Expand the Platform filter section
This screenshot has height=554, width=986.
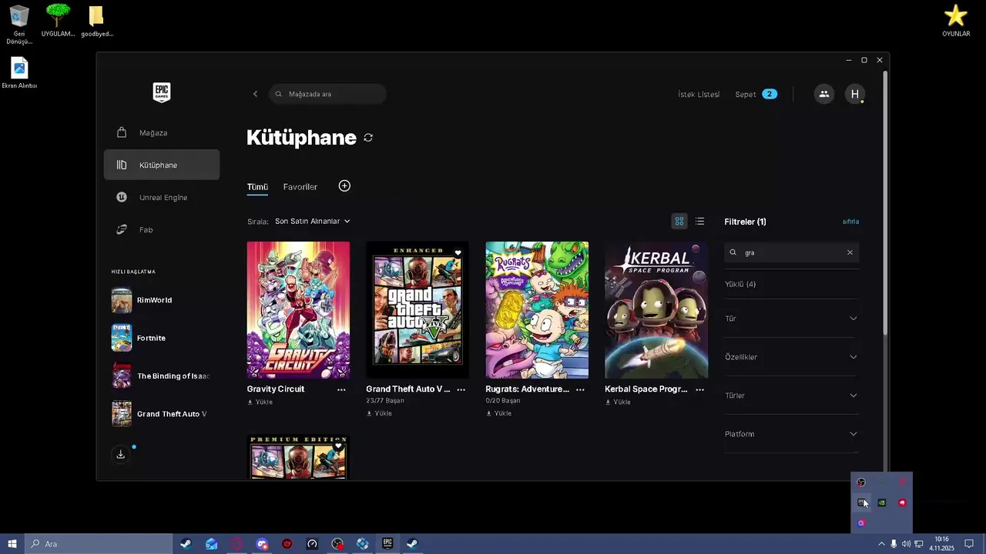coord(791,434)
